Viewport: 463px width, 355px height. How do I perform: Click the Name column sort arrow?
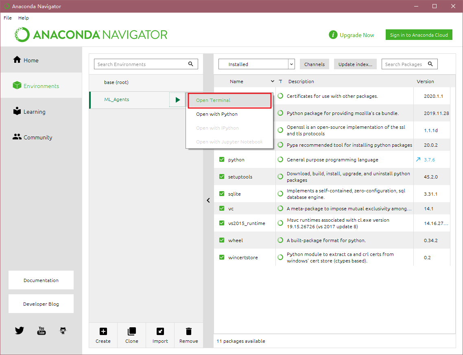click(x=272, y=82)
